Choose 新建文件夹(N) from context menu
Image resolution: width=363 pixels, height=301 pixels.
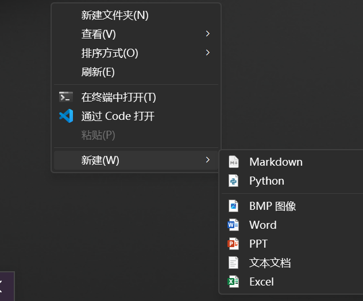click(136, 15)
